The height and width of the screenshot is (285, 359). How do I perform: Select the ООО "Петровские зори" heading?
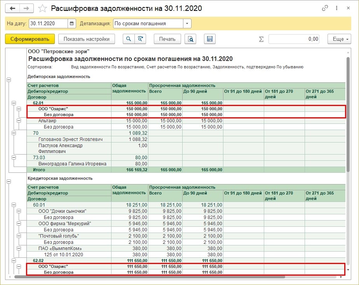click(x=59, y=52)
